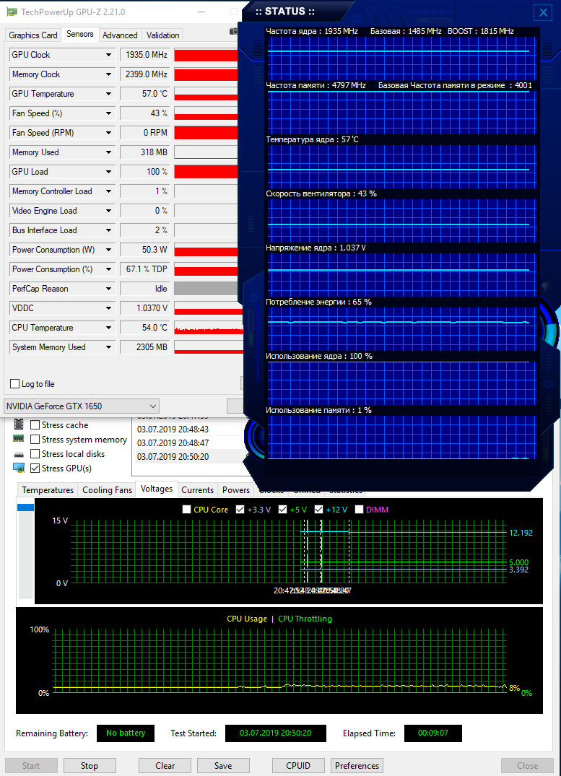Click the blue graph scale slider
This screenshot has height=776, width=561.
click(25, 508)
